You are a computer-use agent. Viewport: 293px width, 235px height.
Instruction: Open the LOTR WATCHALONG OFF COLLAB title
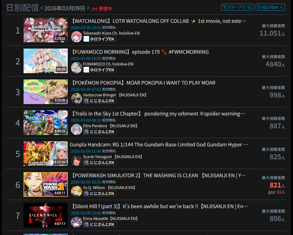(x=158, y=21)
